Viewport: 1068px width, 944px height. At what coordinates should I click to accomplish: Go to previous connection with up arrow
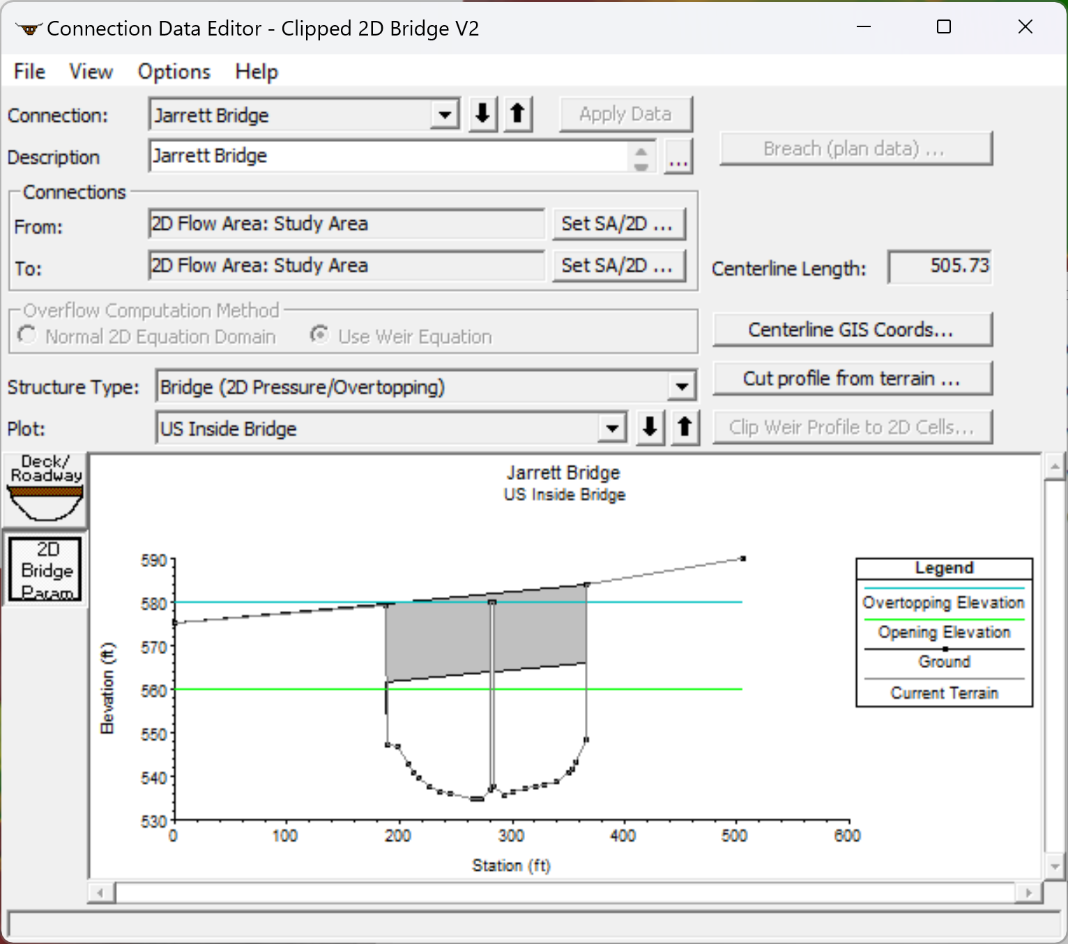tap(517, 114)
